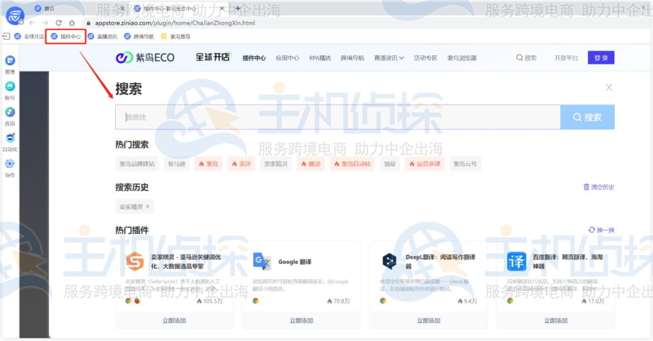This screenshot has width=653, height=341.
Task: Select hot search tag 紫鸟
Action: coord(209,164)
